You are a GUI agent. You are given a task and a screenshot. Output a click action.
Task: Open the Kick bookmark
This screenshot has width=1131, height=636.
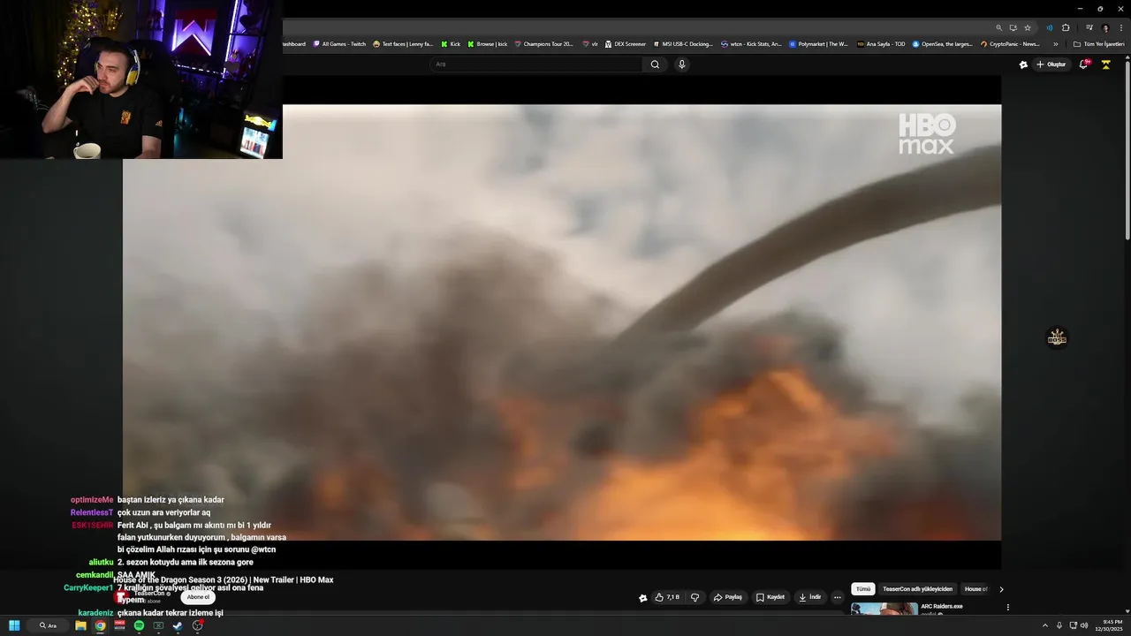coord(451,44)
